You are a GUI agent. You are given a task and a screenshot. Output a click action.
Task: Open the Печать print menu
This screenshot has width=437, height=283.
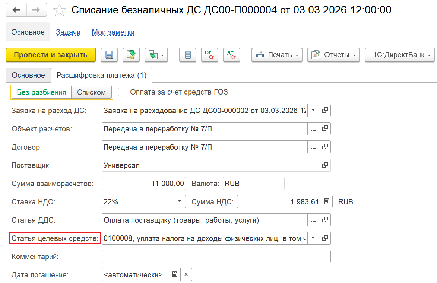click(x=277, y=55)
